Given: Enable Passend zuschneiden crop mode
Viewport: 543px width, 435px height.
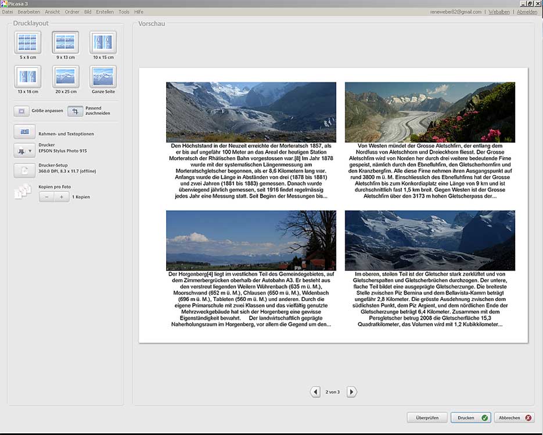Looking at the screenshot, I should (75, 111).
